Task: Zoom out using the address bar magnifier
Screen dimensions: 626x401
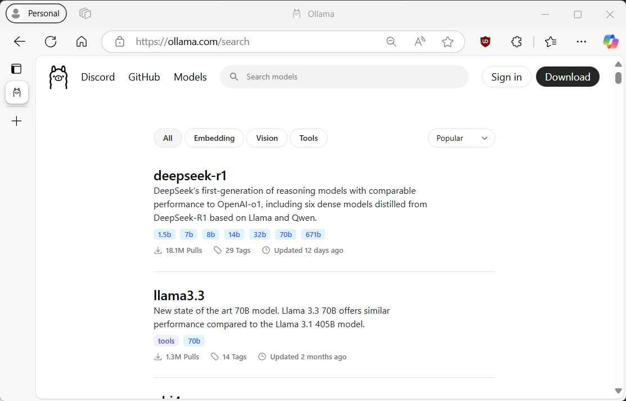Action: 391,42
